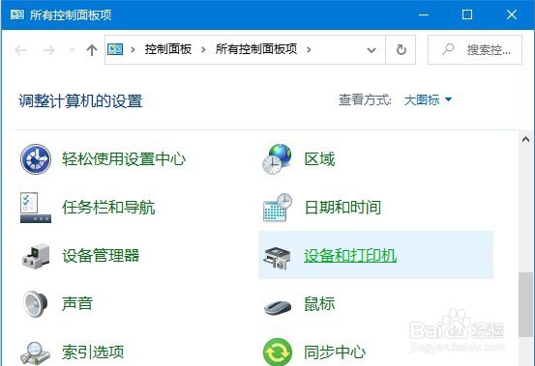Open 任务栏和导航 link
This screenshot has width=535, height=366.
[108, 208]
